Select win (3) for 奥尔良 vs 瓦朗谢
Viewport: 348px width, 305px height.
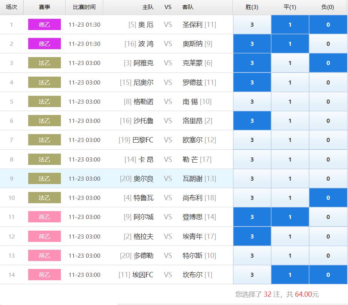click(252, 178)
